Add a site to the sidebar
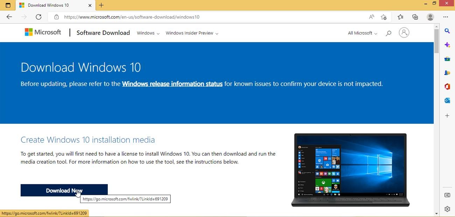This screenshot has width=455, height=217. [x=447, y=115]
